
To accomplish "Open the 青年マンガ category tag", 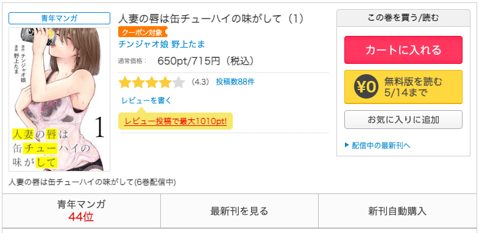I will (x=59, y=18).
